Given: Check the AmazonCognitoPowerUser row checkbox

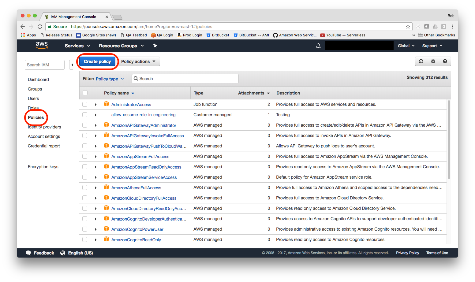Looking at the screenshot, I should [x=85, y=229].
